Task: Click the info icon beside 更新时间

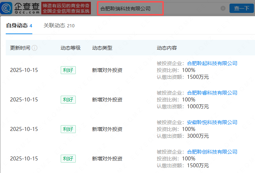Action: point(34,48)
